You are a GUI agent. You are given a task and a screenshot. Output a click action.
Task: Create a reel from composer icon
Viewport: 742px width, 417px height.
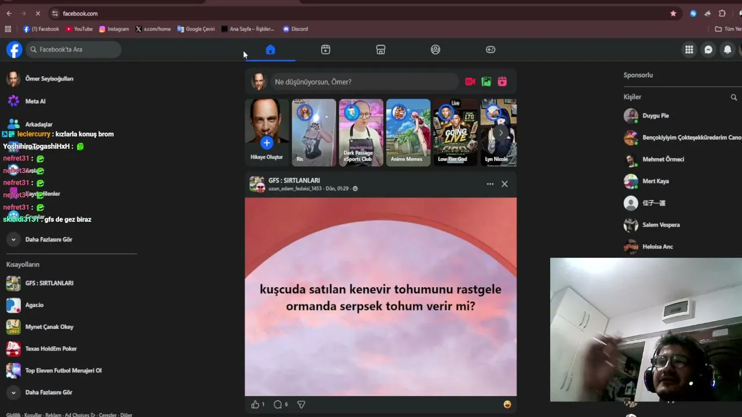pos(503,82)
